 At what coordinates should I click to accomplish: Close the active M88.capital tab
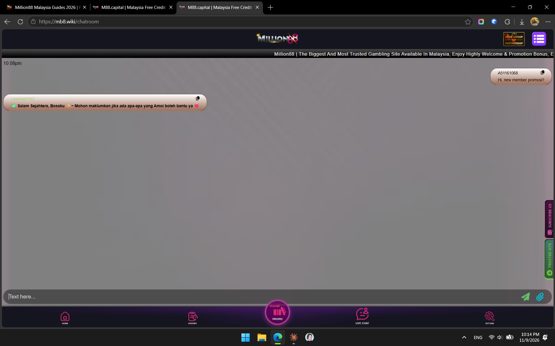(x=257, y=7)
